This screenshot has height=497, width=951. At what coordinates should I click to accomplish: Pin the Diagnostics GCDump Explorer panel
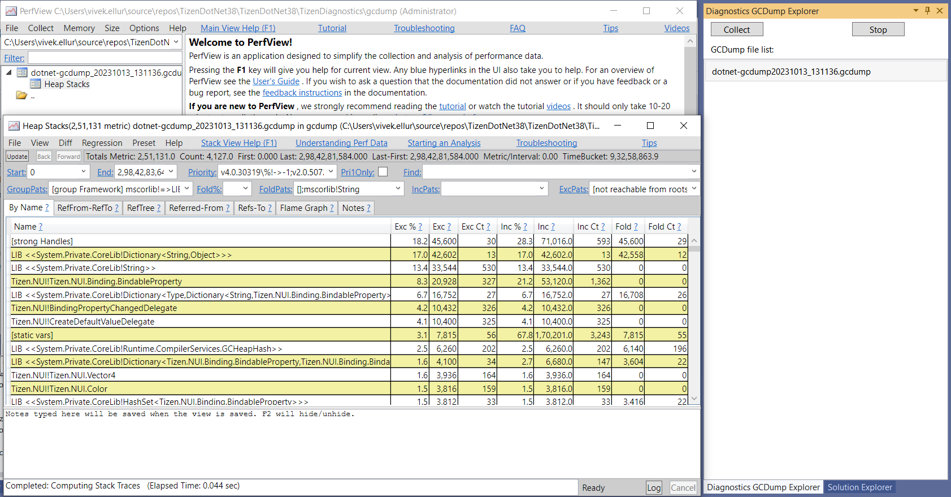pyautogui.click(x=927, y=11)
